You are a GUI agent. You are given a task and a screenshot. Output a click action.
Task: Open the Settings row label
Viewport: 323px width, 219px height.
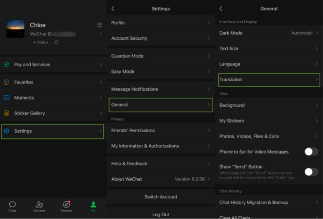(x=23, y=131)
